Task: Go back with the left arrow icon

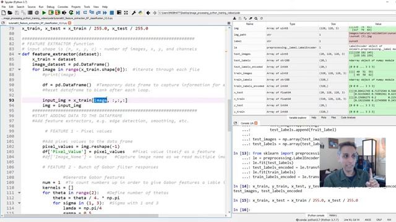Action: [148, 12]
